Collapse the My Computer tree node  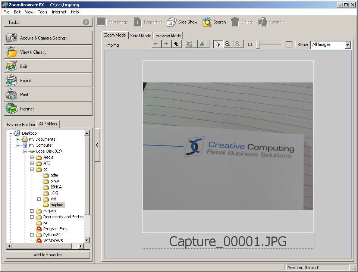tap(18, 145)
